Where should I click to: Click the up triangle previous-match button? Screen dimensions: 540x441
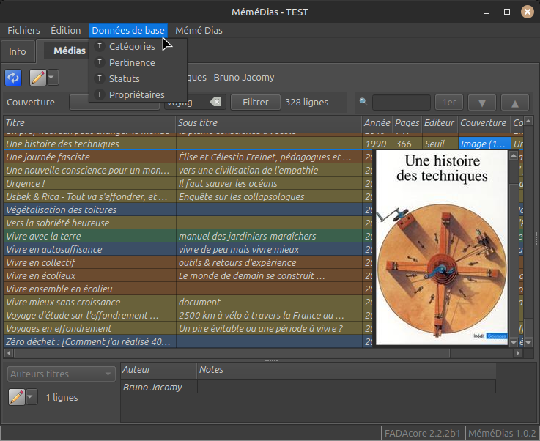click(515, 103)
